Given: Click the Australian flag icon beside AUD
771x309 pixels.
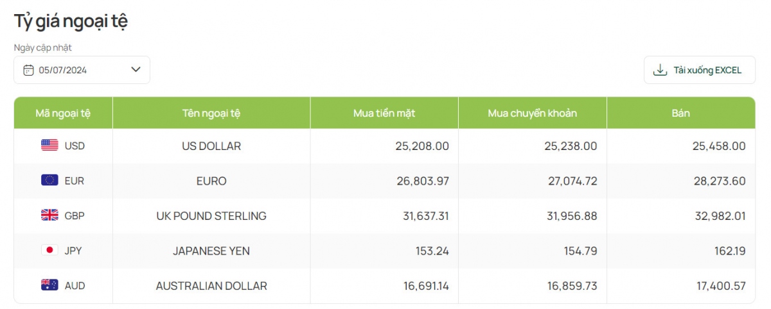Looking at the screenshot, I should tap(49, 285).
